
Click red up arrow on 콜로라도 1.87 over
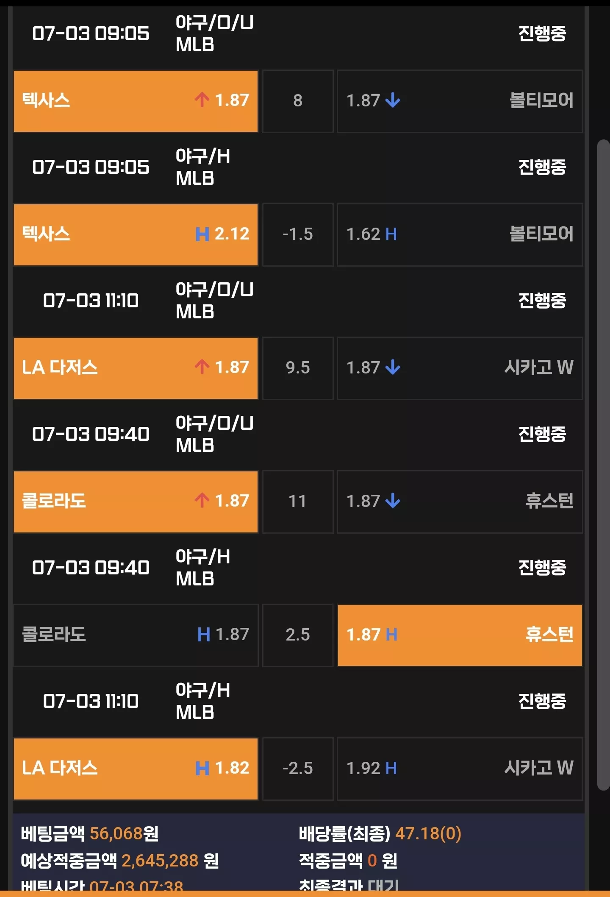pos(202,501)
